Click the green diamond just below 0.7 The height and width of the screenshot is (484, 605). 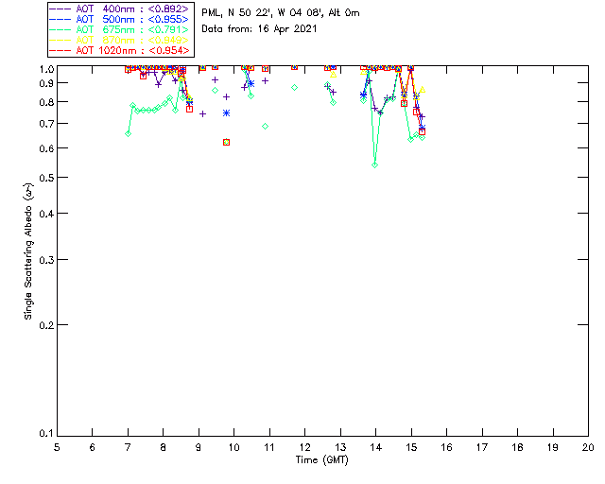(x=265, y=126)
